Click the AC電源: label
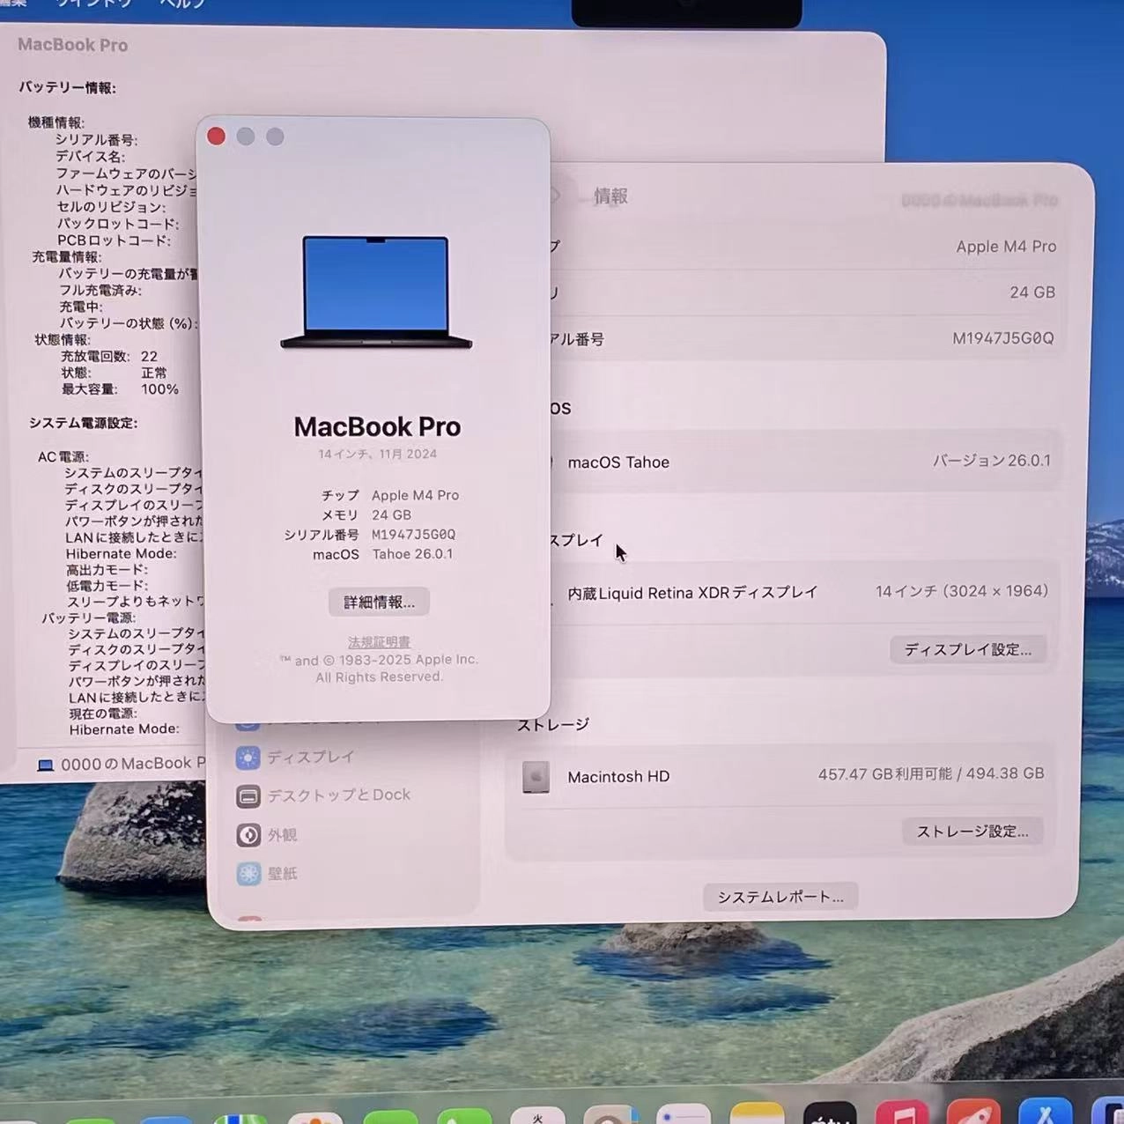The image size is (1124, 1124). tap(63, 456)
